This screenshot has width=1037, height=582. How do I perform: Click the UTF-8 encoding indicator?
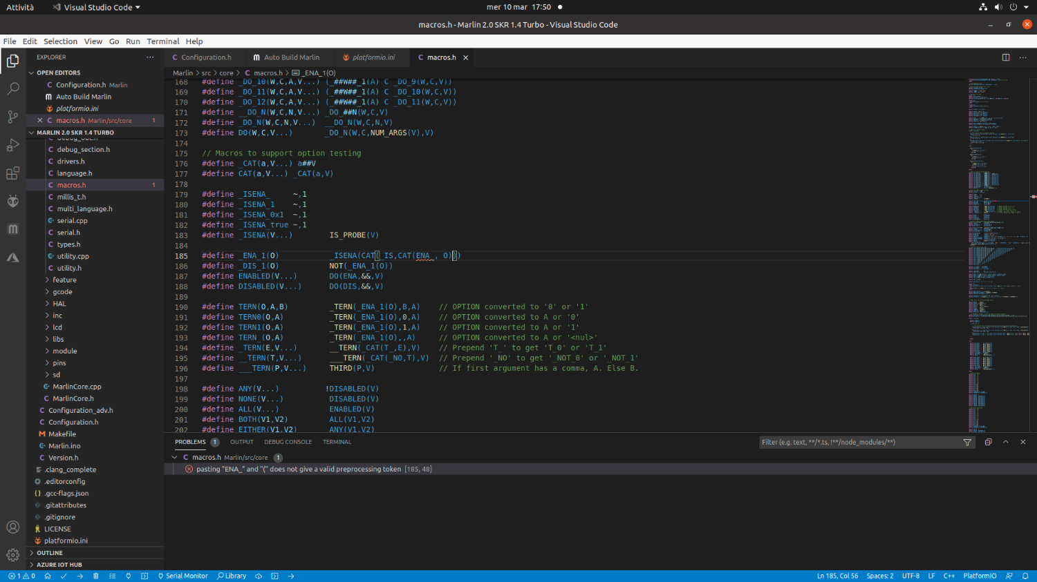910,576
